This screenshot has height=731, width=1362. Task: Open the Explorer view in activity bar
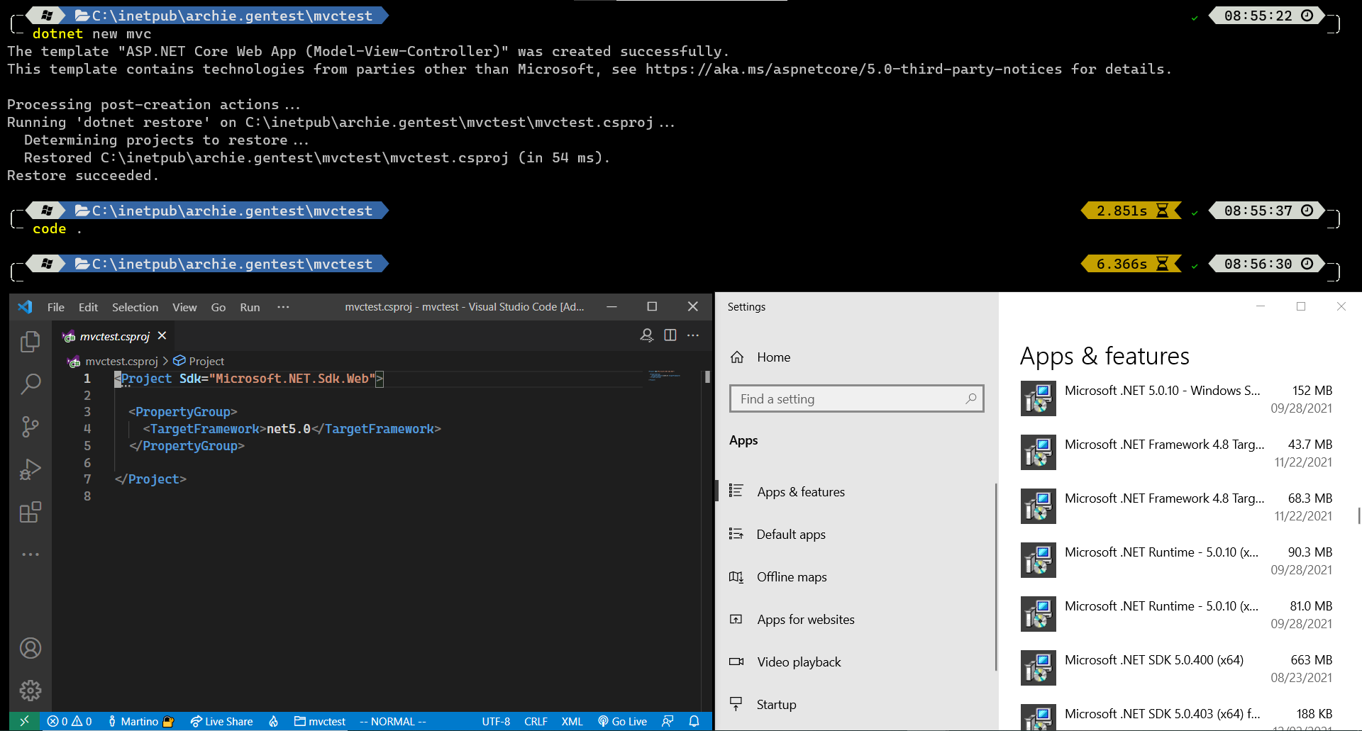pos(30,342)
